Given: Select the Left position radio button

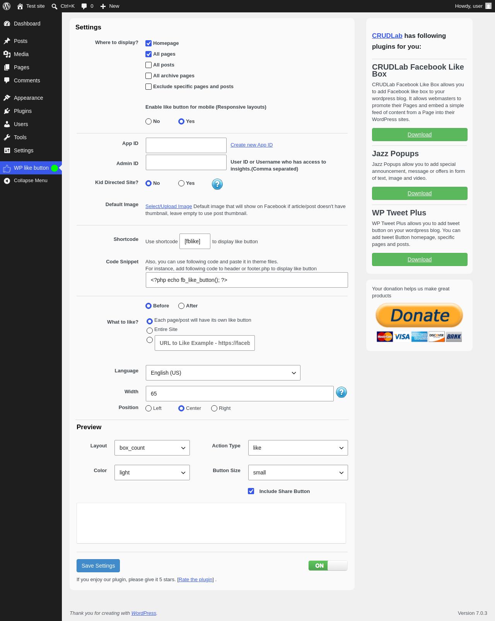Looking at the screenshot, I should (x=148, y=408).
